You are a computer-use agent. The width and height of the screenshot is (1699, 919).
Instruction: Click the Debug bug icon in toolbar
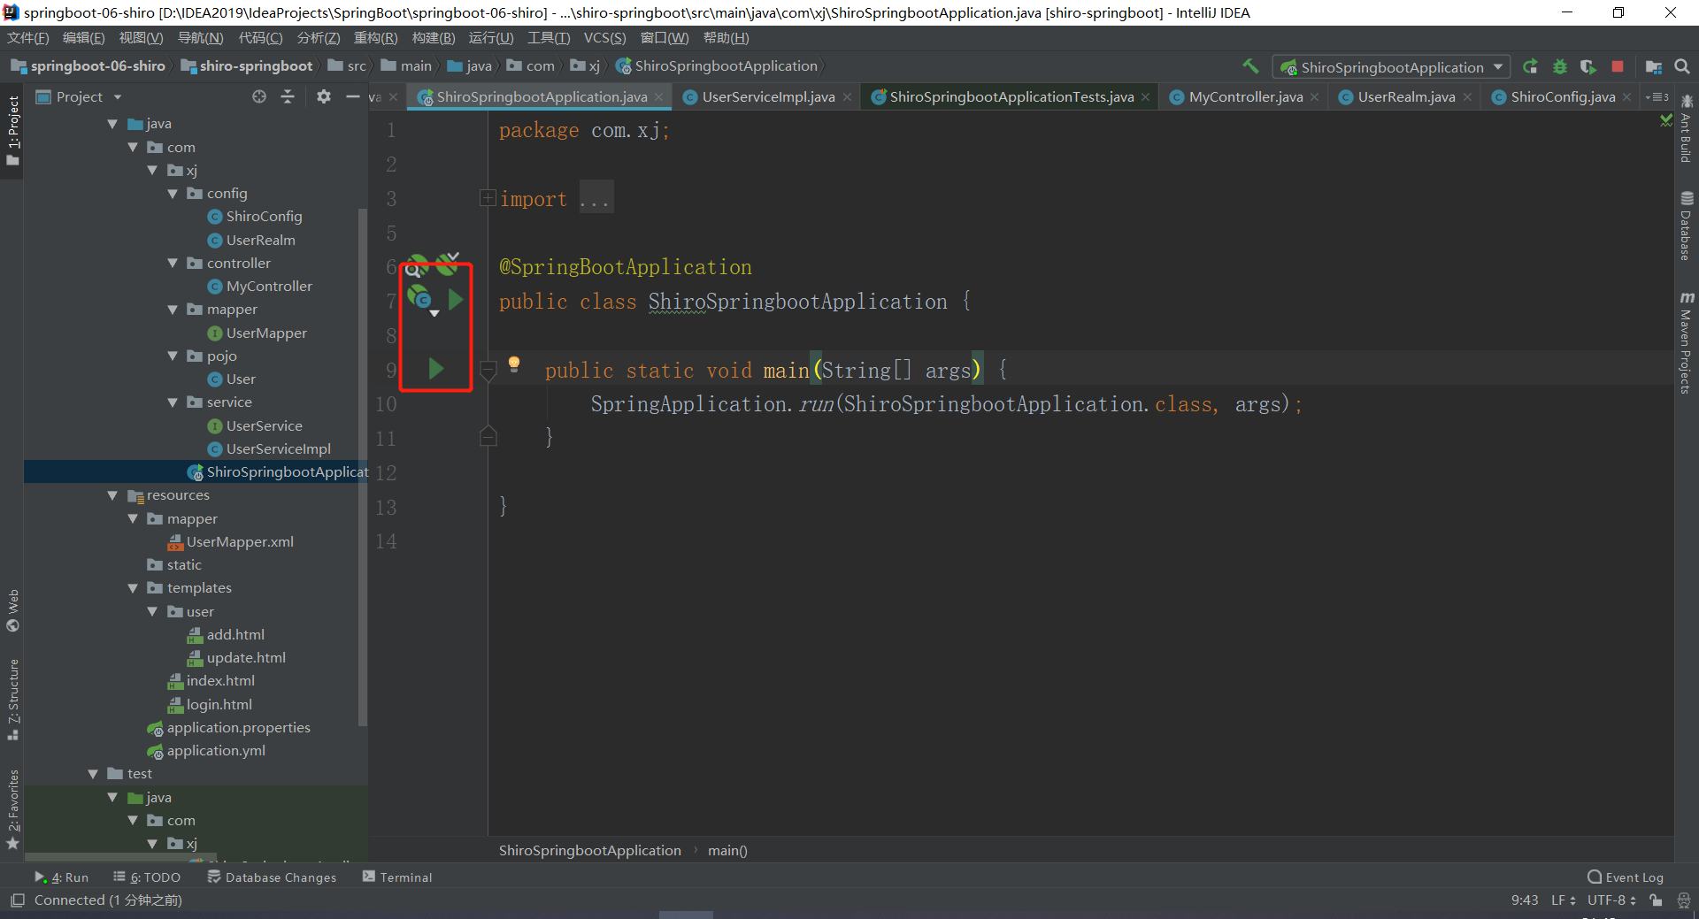(x=1559, y=67)
